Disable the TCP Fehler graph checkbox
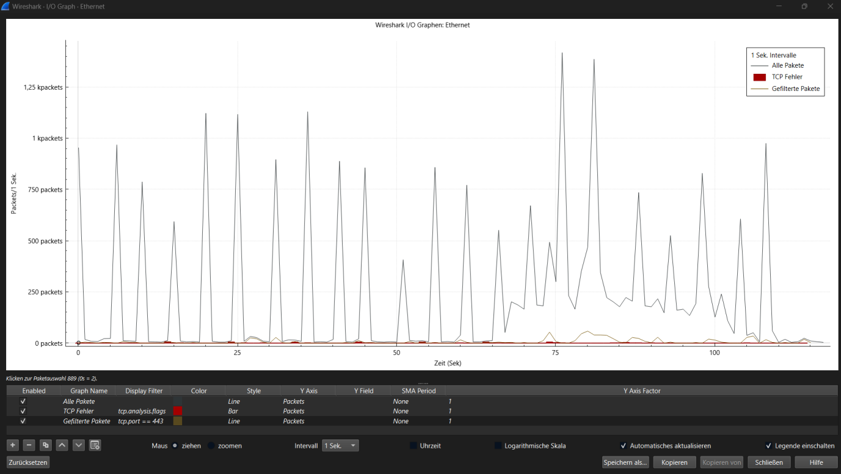Viewport: 841px width, 474px height. pos(23,411)
